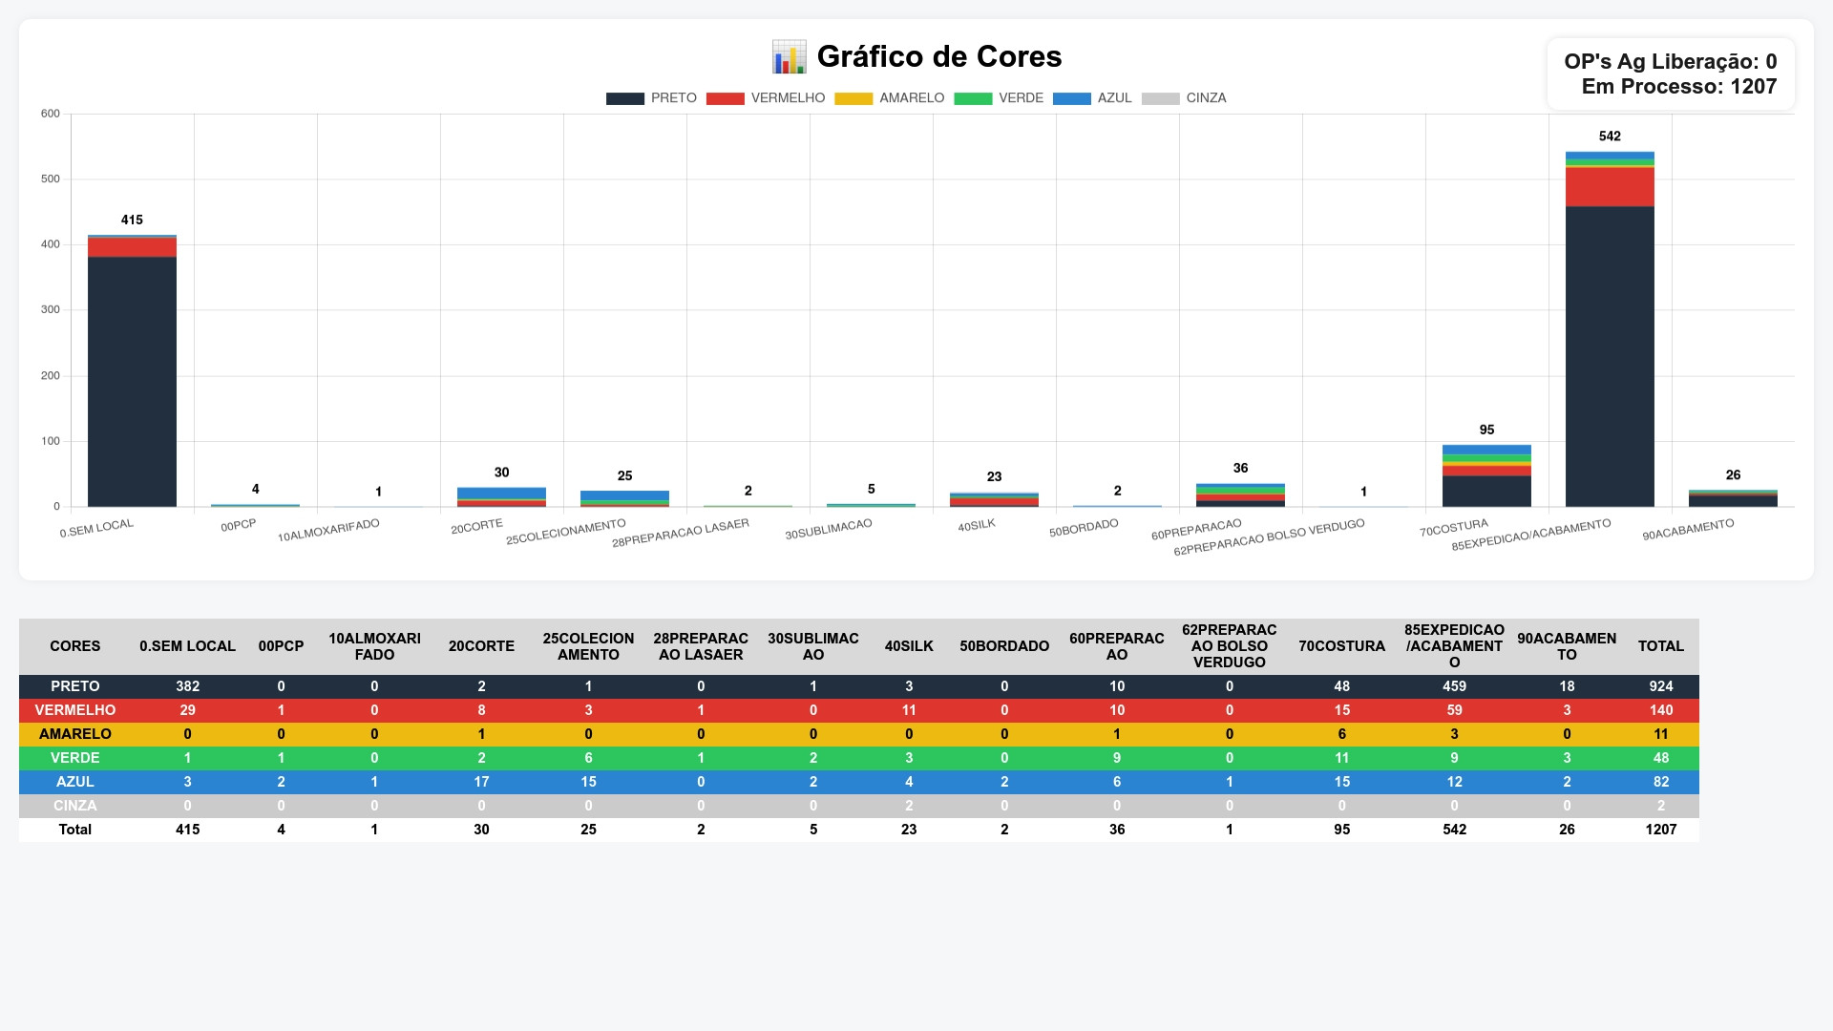Click grand total cell 1207
This screenshot has width=1833, height=1031.
tap(1660, 830)
